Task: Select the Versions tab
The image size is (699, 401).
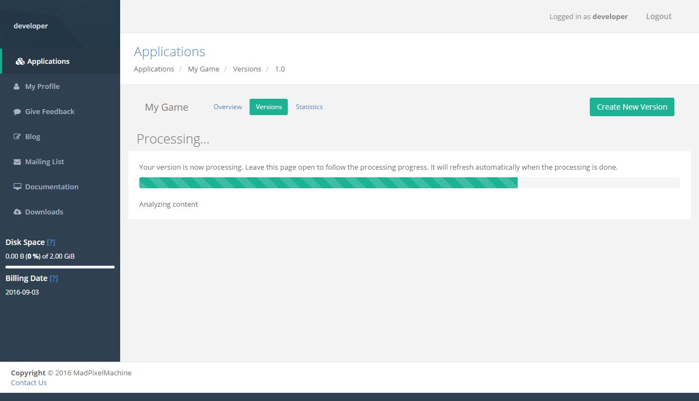Action: click(x=269, y=107)
